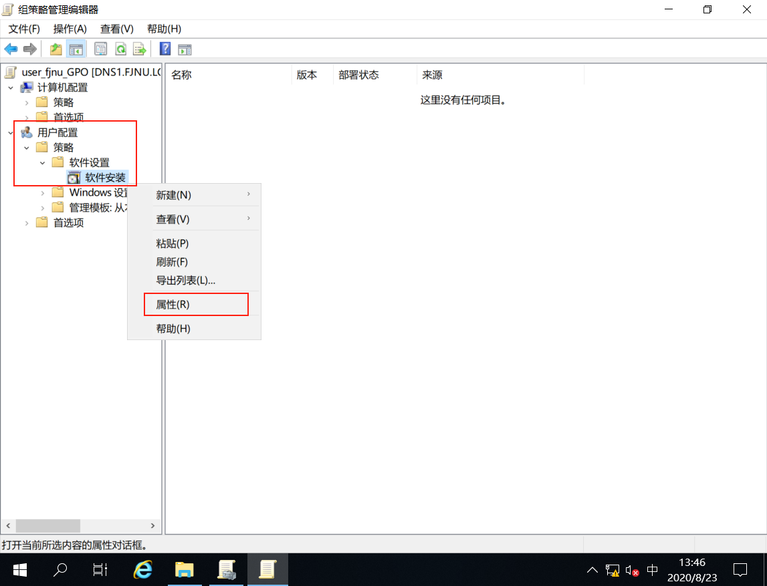Image resolution: width=767 pixels, height=586 pixels.
Task: Sort by the 来源 column header
Action: [501, 75]
